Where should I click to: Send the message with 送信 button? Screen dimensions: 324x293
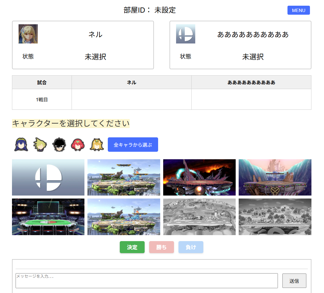tap(294, 281)
